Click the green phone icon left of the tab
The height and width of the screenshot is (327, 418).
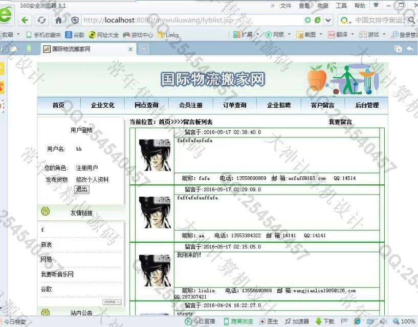(x=29, y=49)
